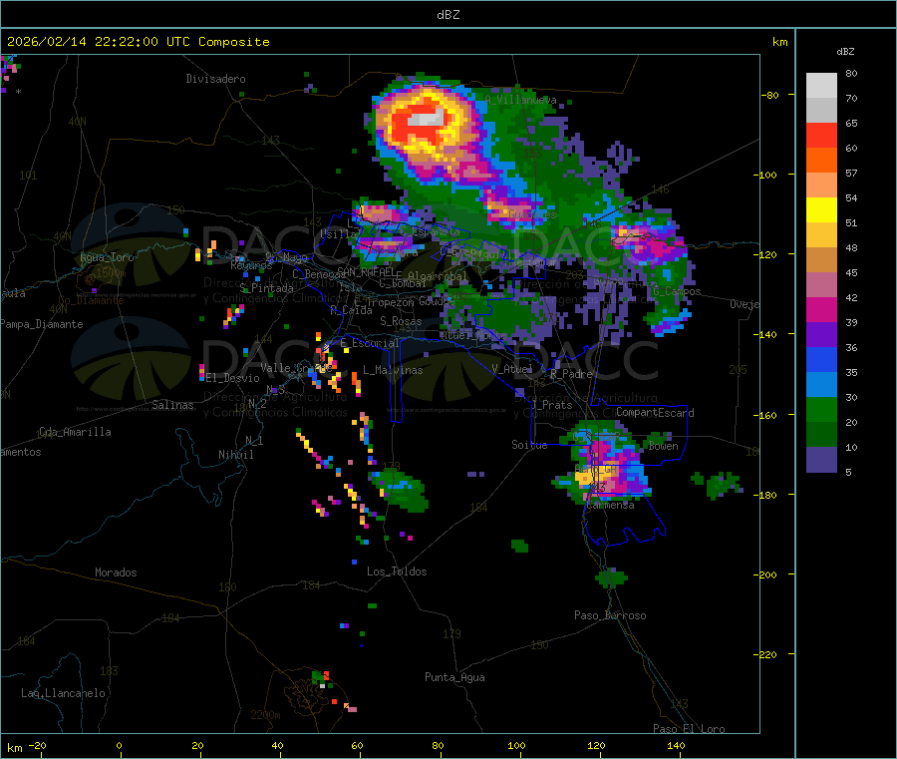The width and height of the screenshot is (897, 759).
Task: Click the E_Escorial map label
Action: pyautogui.click(x=369, y=343)
